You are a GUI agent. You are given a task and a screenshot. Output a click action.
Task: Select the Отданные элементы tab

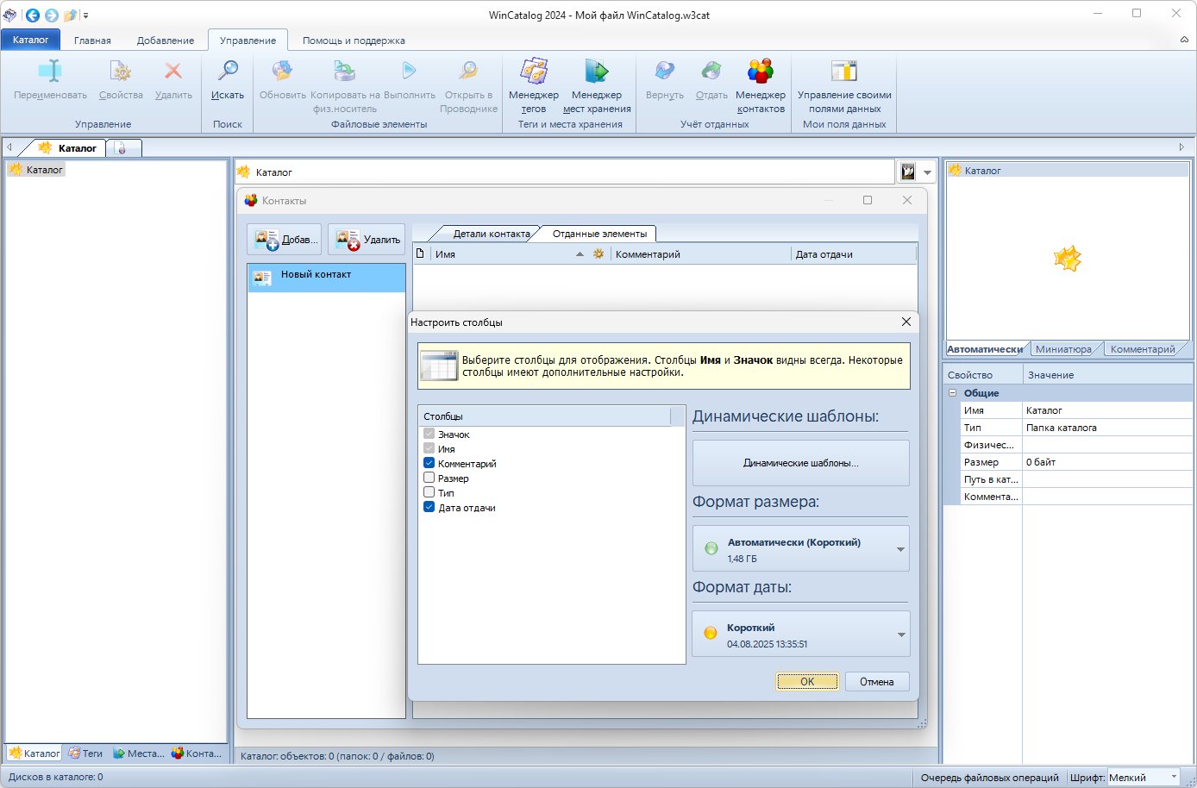click(x=599, y=234)
